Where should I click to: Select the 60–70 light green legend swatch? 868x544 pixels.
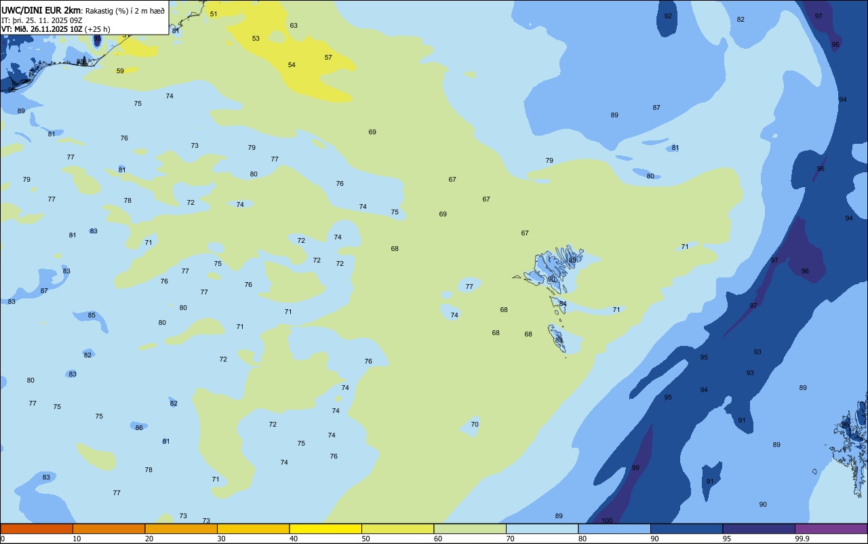(470, 528)
